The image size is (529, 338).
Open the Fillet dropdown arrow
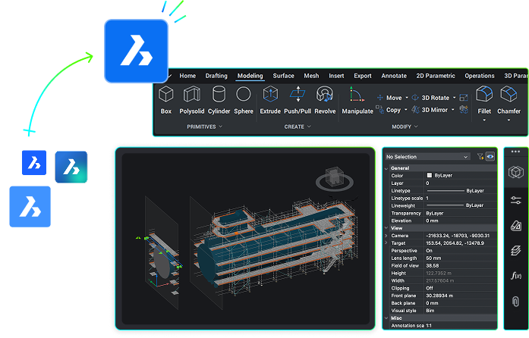point(484,120)
